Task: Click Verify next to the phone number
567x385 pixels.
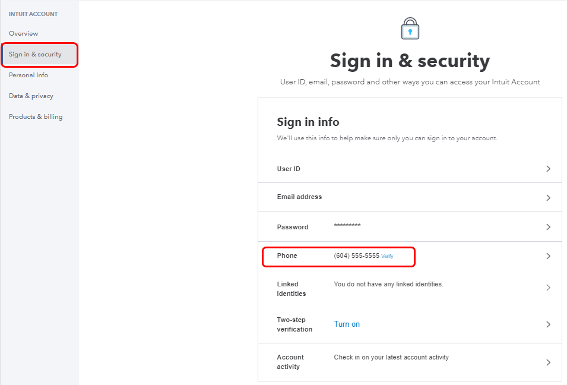Action: tap(387, 256)
